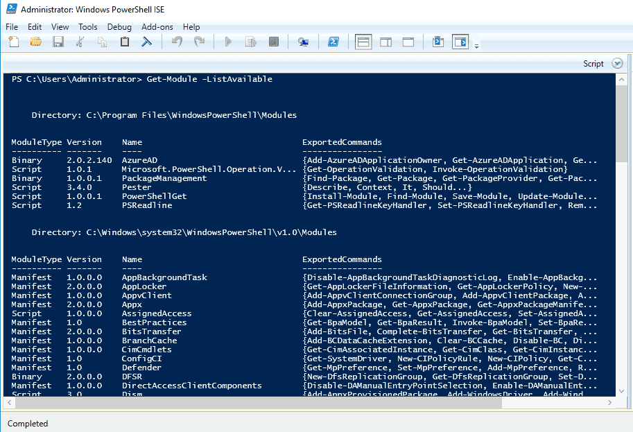
Task: Click the ConfigCI module name
Action: 141,358
